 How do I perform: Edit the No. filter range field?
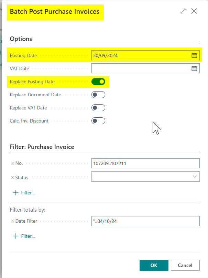point(145,163)
